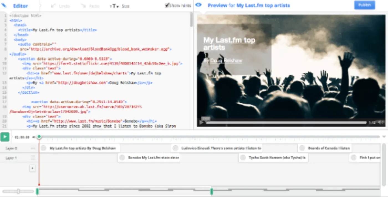This screenshot has height=197, width=388.
Task: Click the section data-active-during 8.2951 line
Action: coord(79,102)
